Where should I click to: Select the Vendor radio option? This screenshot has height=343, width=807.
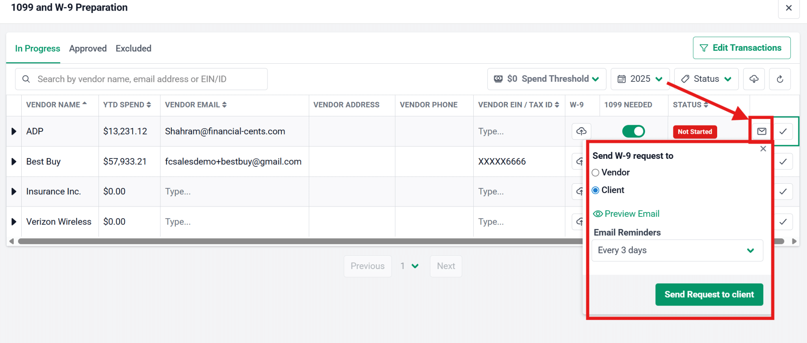[595, 173]
